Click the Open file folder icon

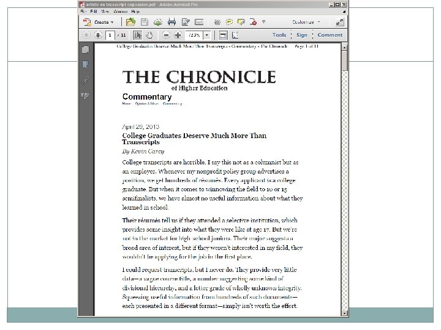point(130,22)
